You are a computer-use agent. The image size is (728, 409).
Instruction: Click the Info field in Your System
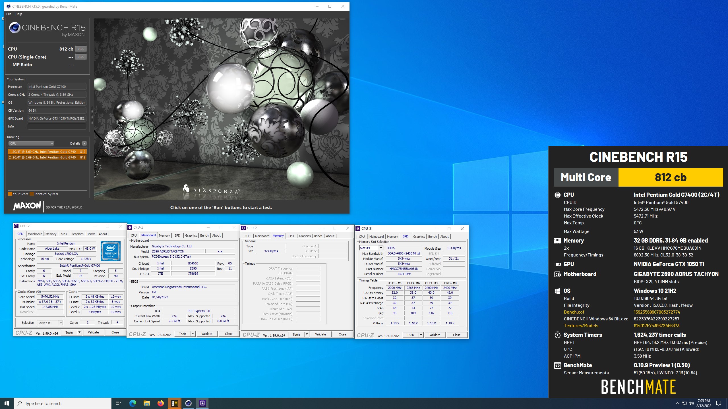click(57, 126)
